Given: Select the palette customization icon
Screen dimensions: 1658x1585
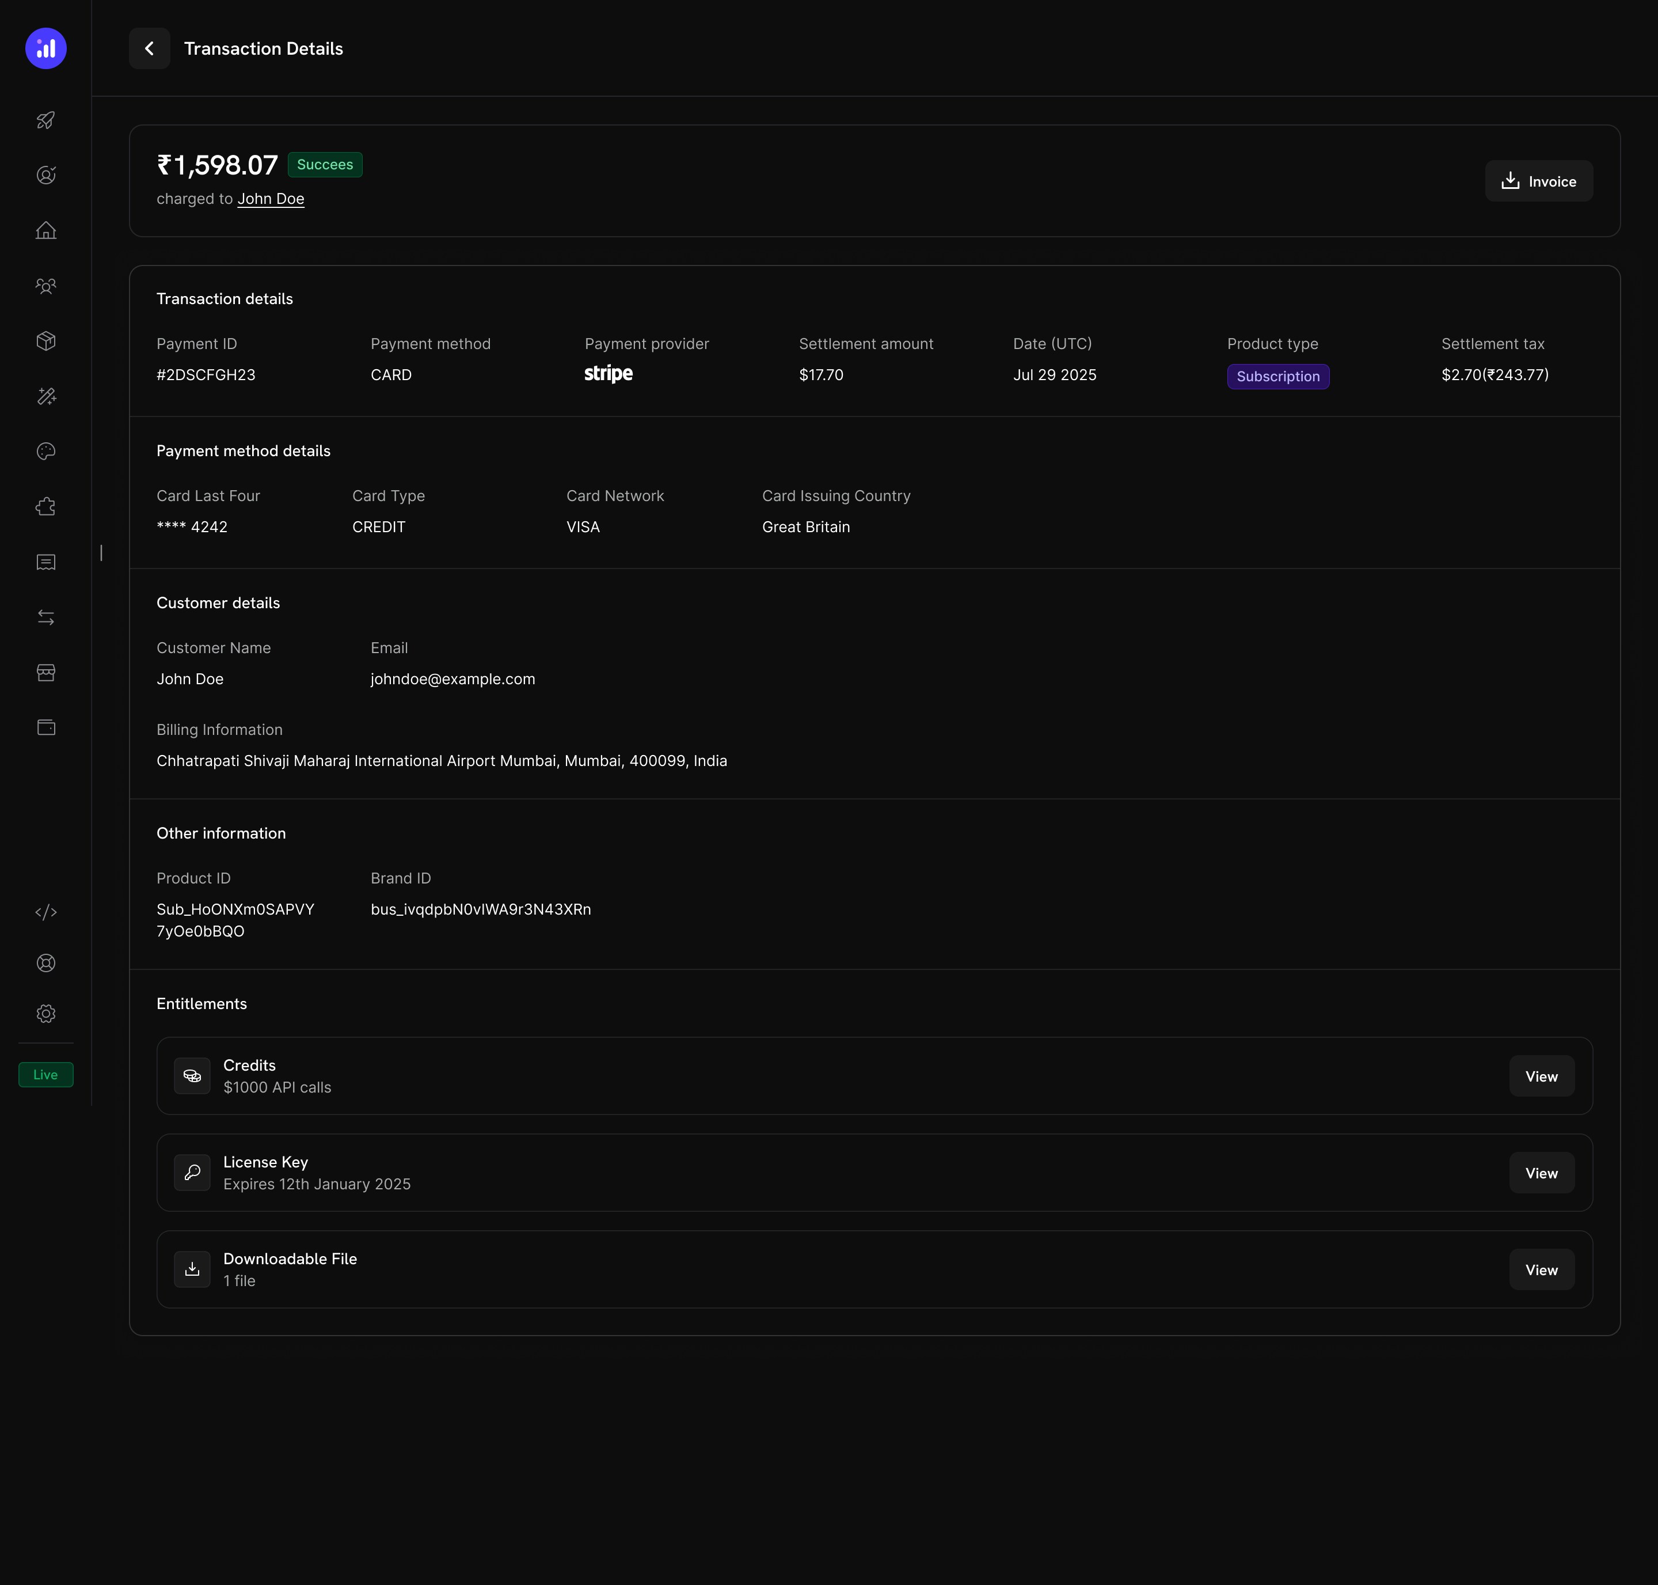Looking at the screenshot, I should coord(45,451).
